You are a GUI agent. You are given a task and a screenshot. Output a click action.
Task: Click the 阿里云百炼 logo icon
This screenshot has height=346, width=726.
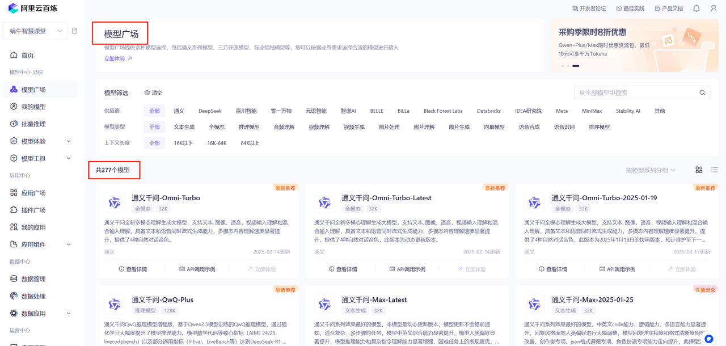[x=13, y=9]
